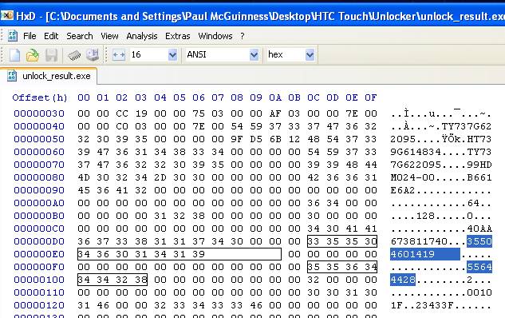Open RAM with the memory chip icon
Image resolution: width=505 pixels, height=318 pixels.
coord(74,55)
